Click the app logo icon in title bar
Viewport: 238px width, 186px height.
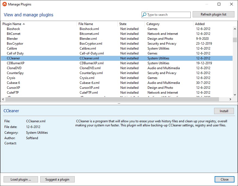(4, 4)
